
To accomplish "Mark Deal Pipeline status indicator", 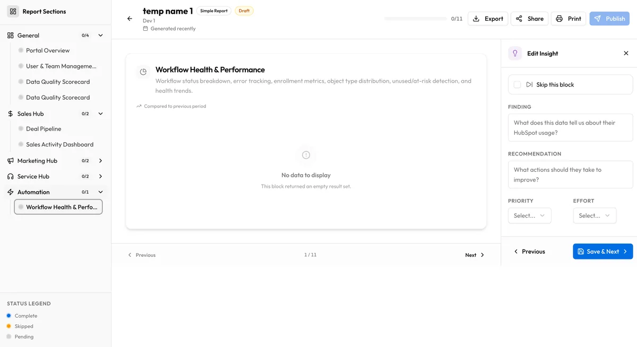I will click(x=20, y=128).
